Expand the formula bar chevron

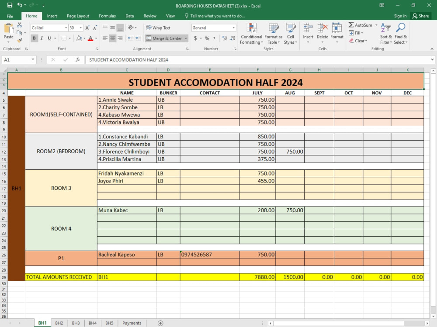(432, 59)
